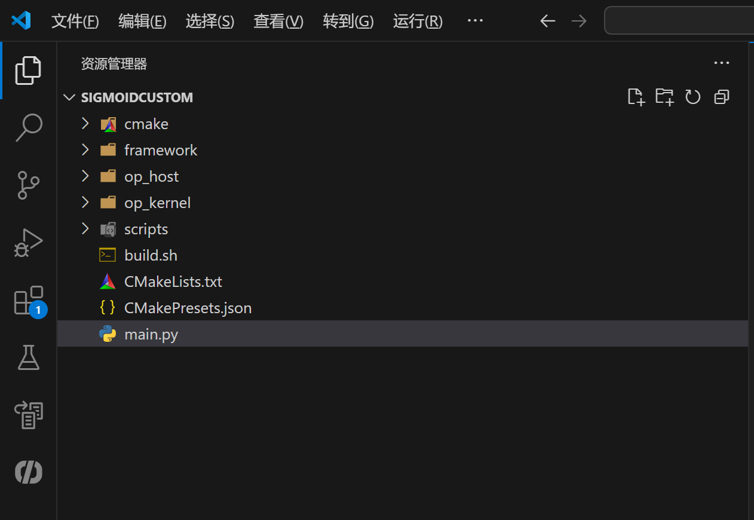Select the cmake folder name
This screenshot has width=754, height=520.
(146, 124)
